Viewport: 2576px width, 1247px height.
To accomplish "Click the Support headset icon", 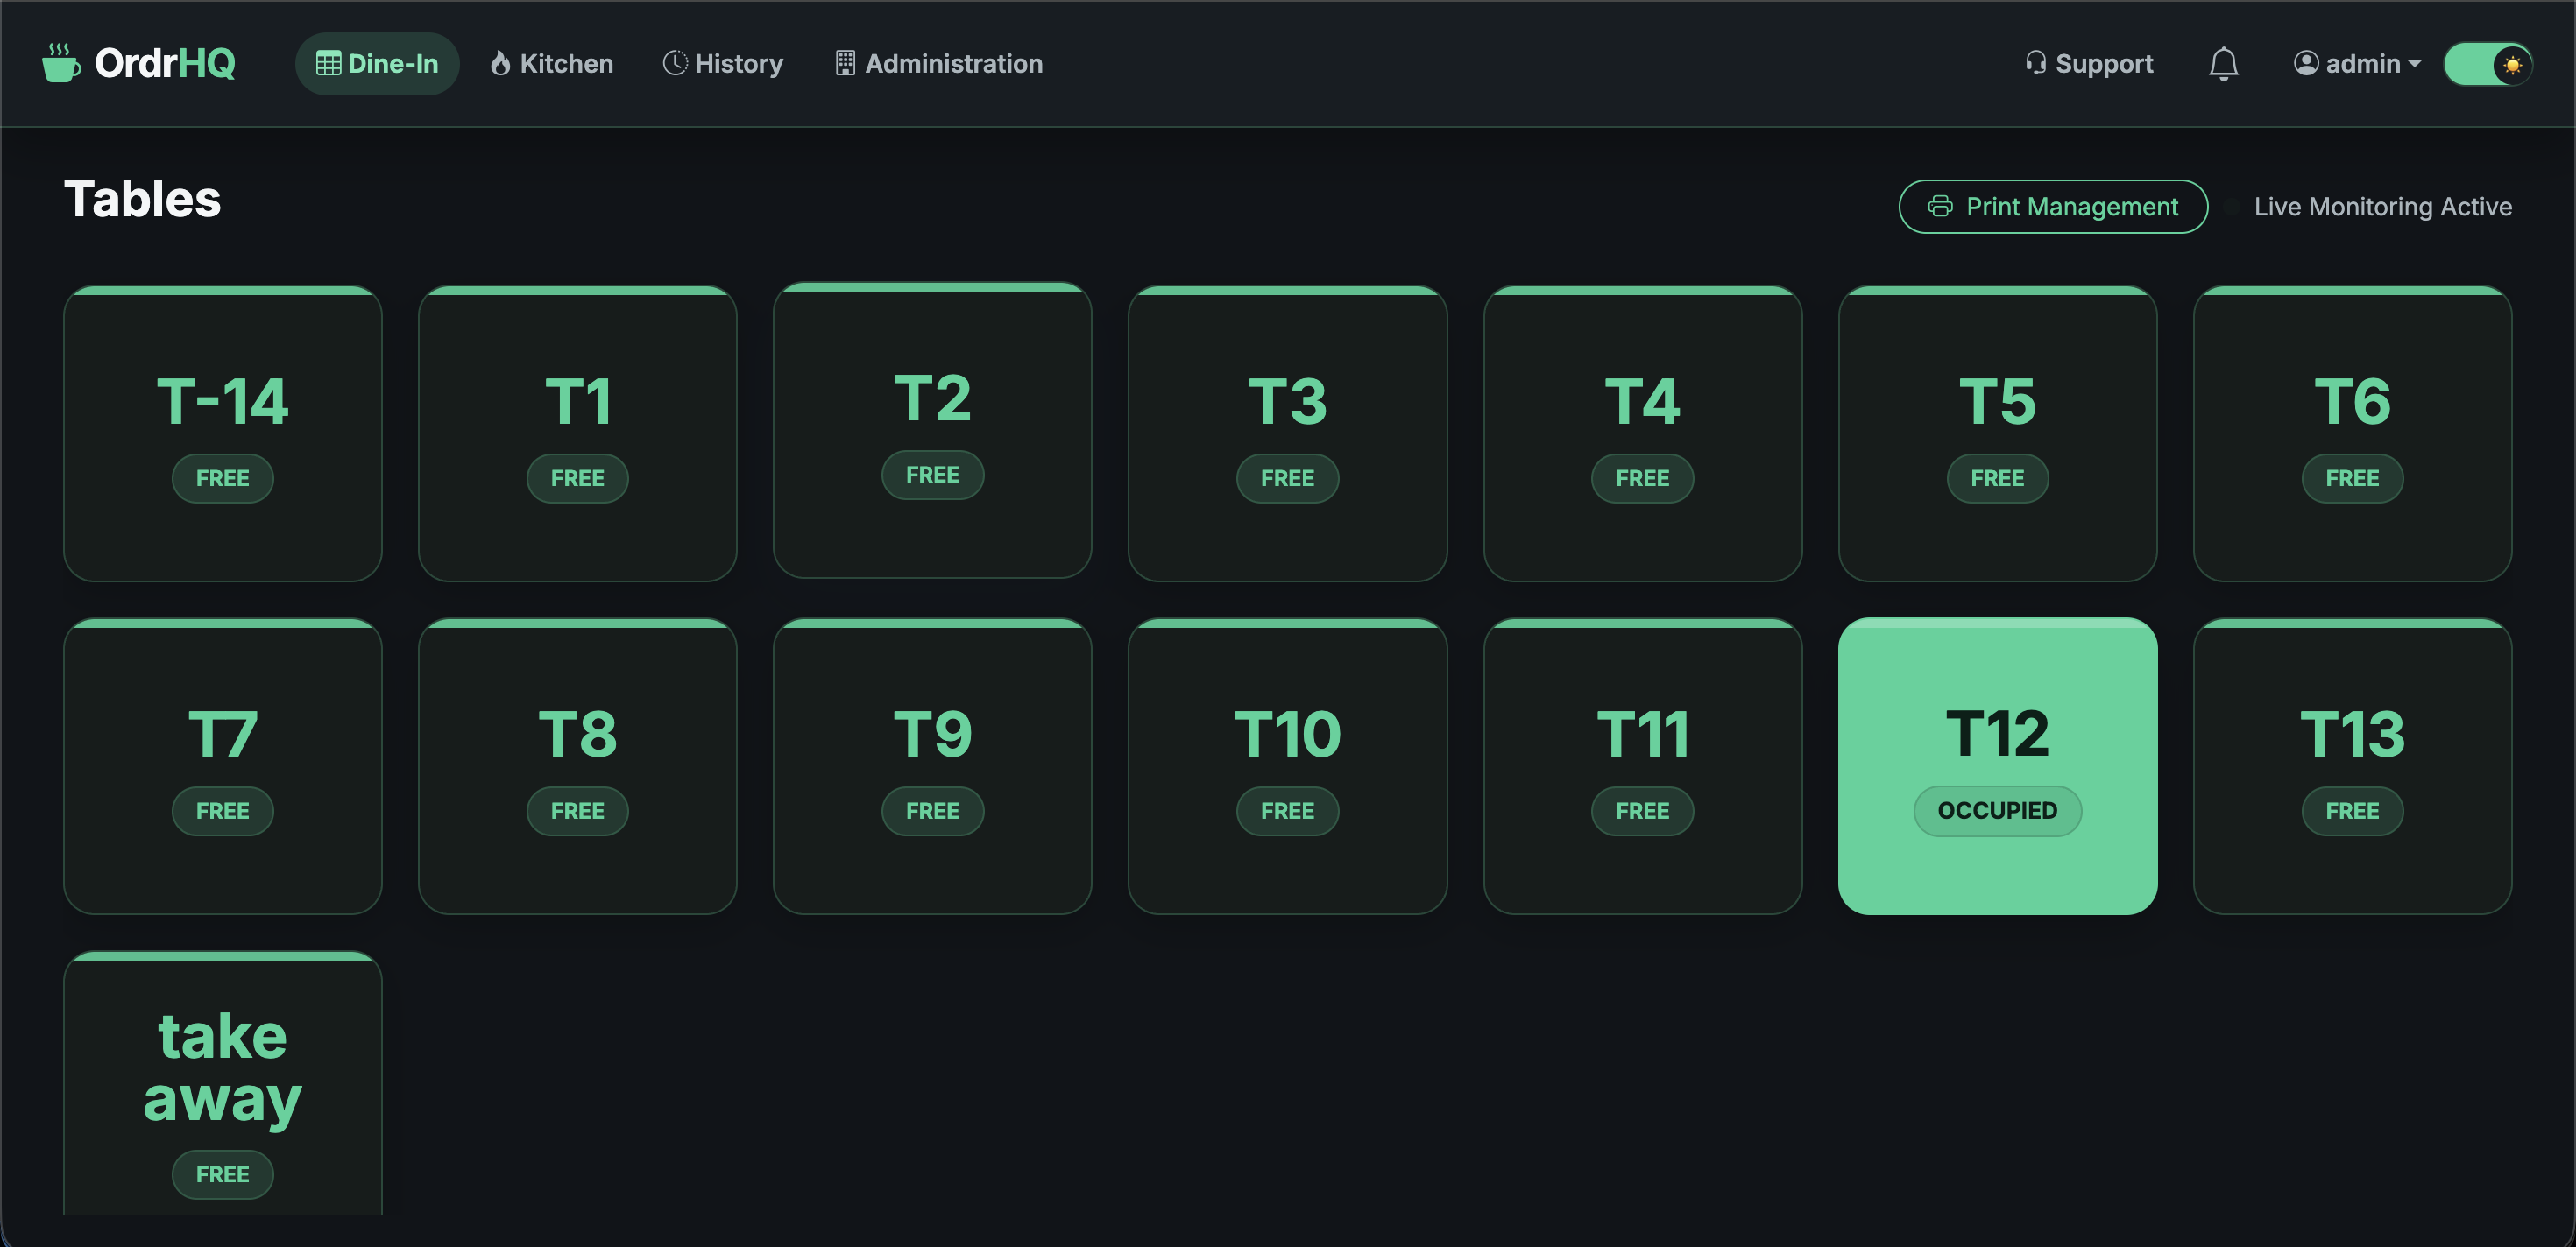I will coord(2036,63).
